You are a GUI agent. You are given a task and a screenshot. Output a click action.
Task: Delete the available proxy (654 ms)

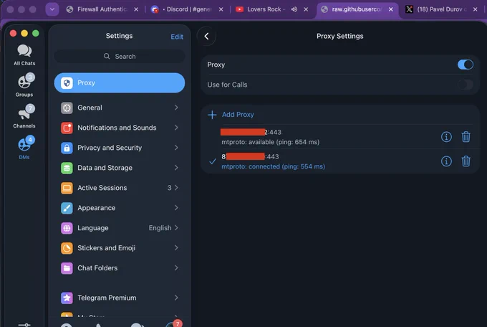coord(466,136)
